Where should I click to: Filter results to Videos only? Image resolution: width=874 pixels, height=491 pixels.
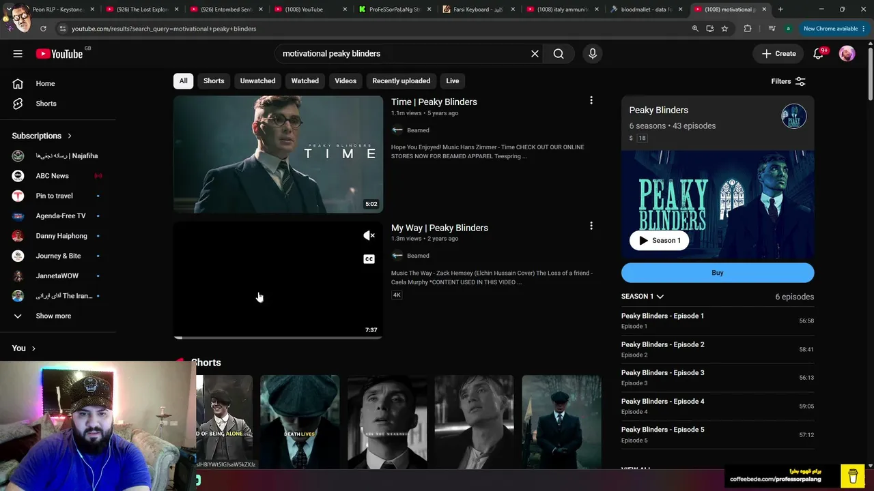coord(346,80)
